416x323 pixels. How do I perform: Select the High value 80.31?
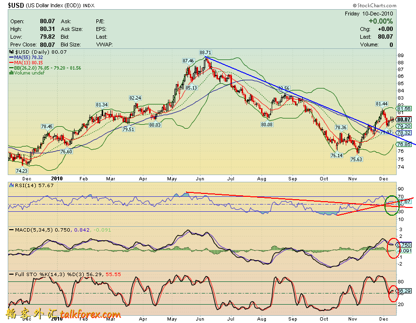(47, 29)
